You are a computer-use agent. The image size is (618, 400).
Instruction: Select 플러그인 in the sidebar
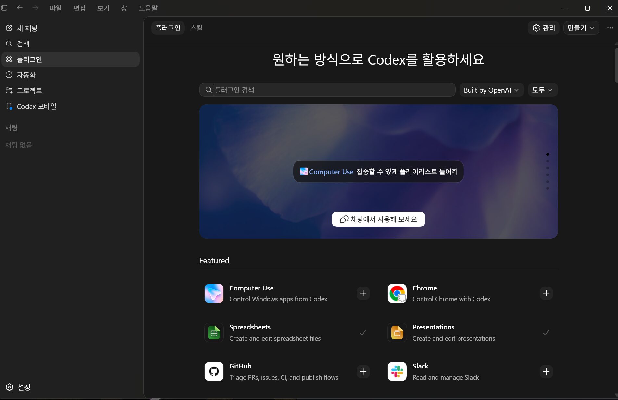tap(70, 59)
